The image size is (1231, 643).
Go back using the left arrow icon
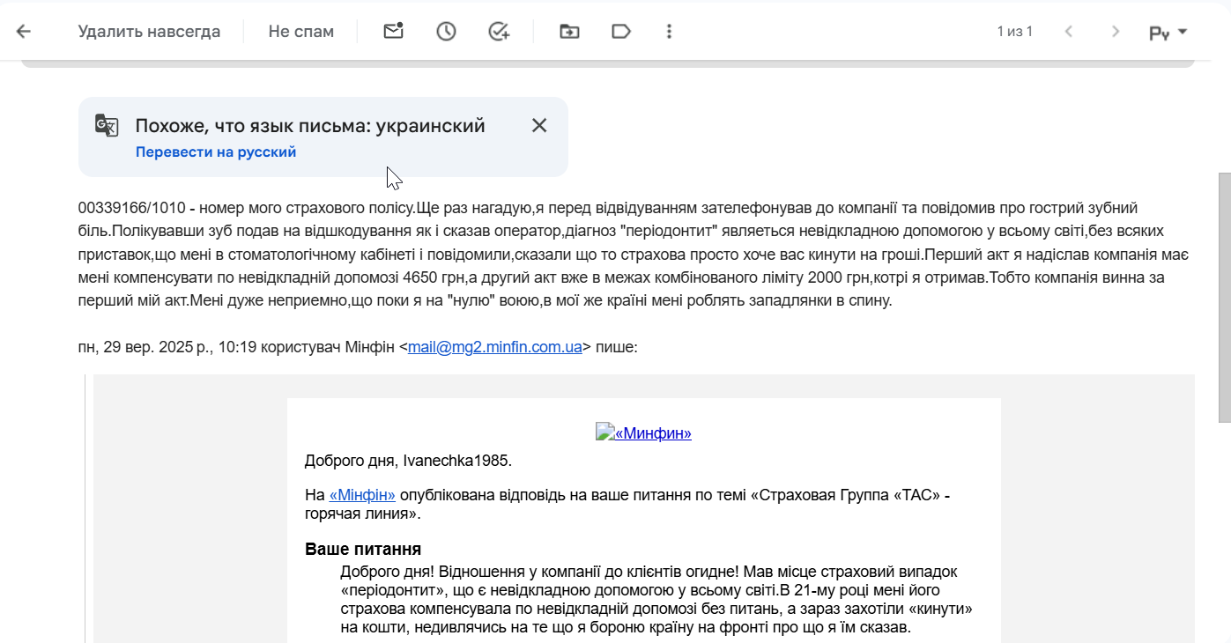tap(24, 32)
